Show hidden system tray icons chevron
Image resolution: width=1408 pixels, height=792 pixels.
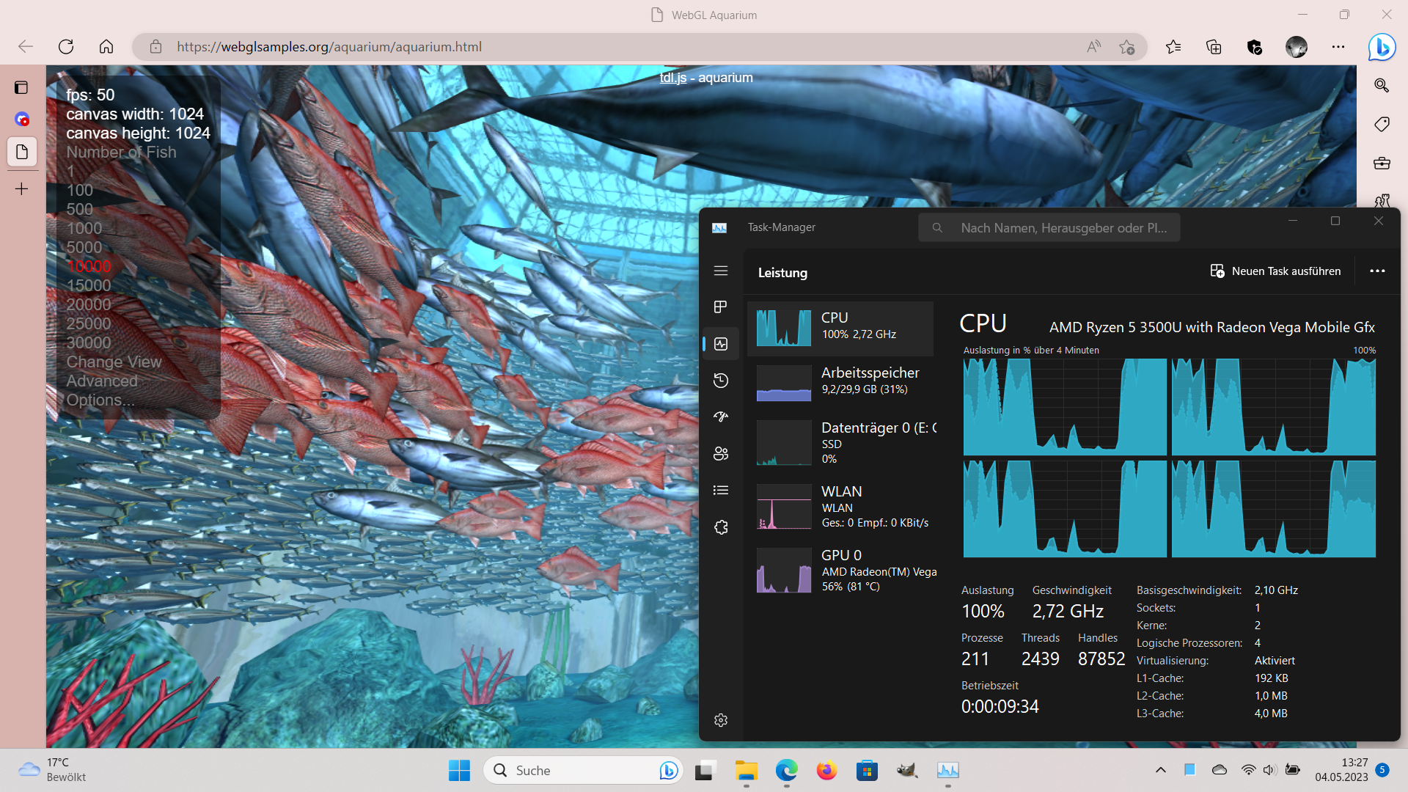point(1160,770)
